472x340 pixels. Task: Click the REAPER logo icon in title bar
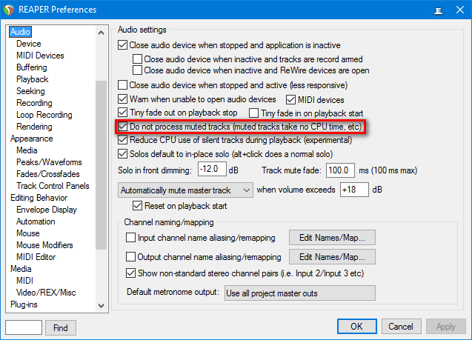pos(10,9)
